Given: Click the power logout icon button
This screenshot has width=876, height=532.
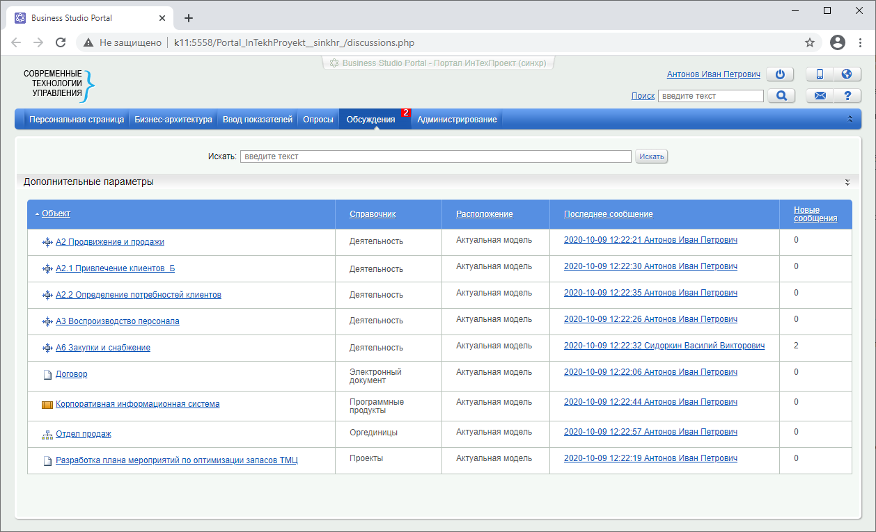Looking at the screenshot, I should (x=780, y=74).
